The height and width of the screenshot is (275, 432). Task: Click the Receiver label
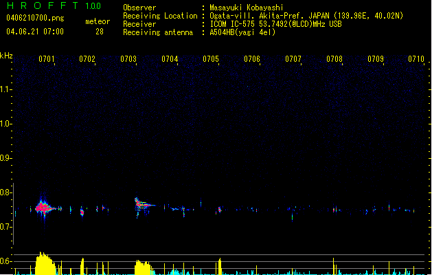tap(139, 24)
